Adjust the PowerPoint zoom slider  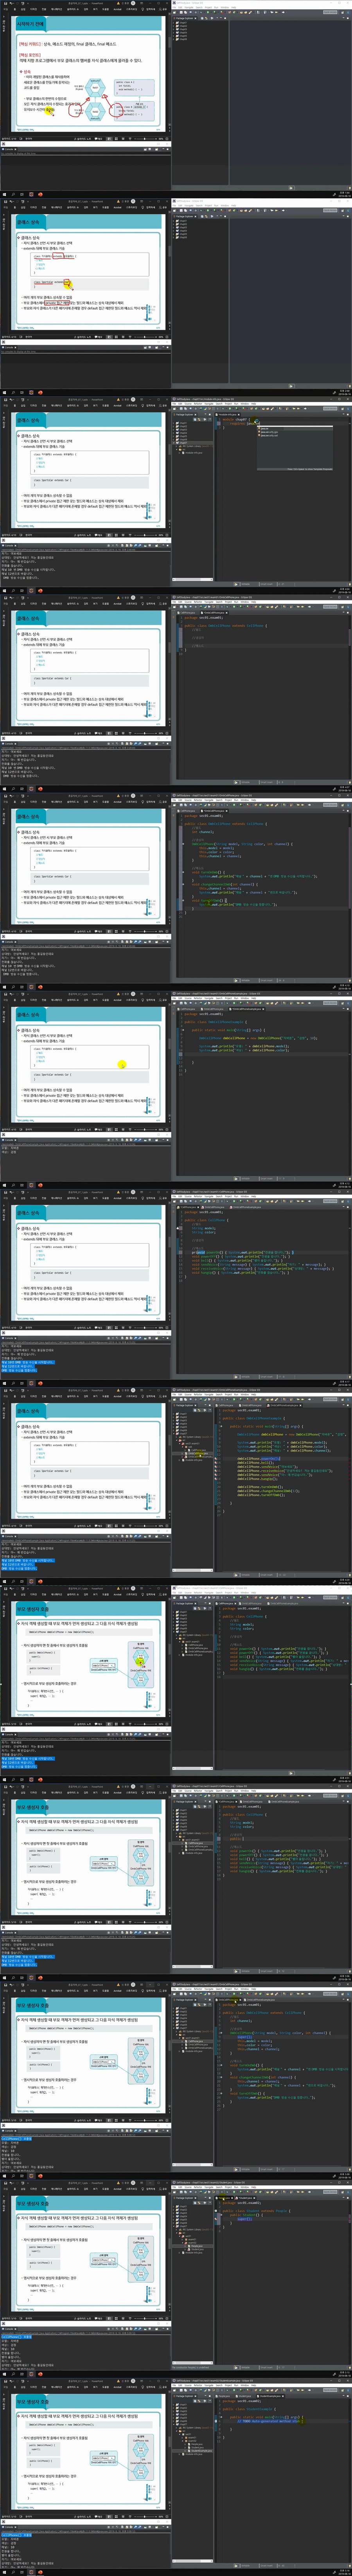click(146, 139)
